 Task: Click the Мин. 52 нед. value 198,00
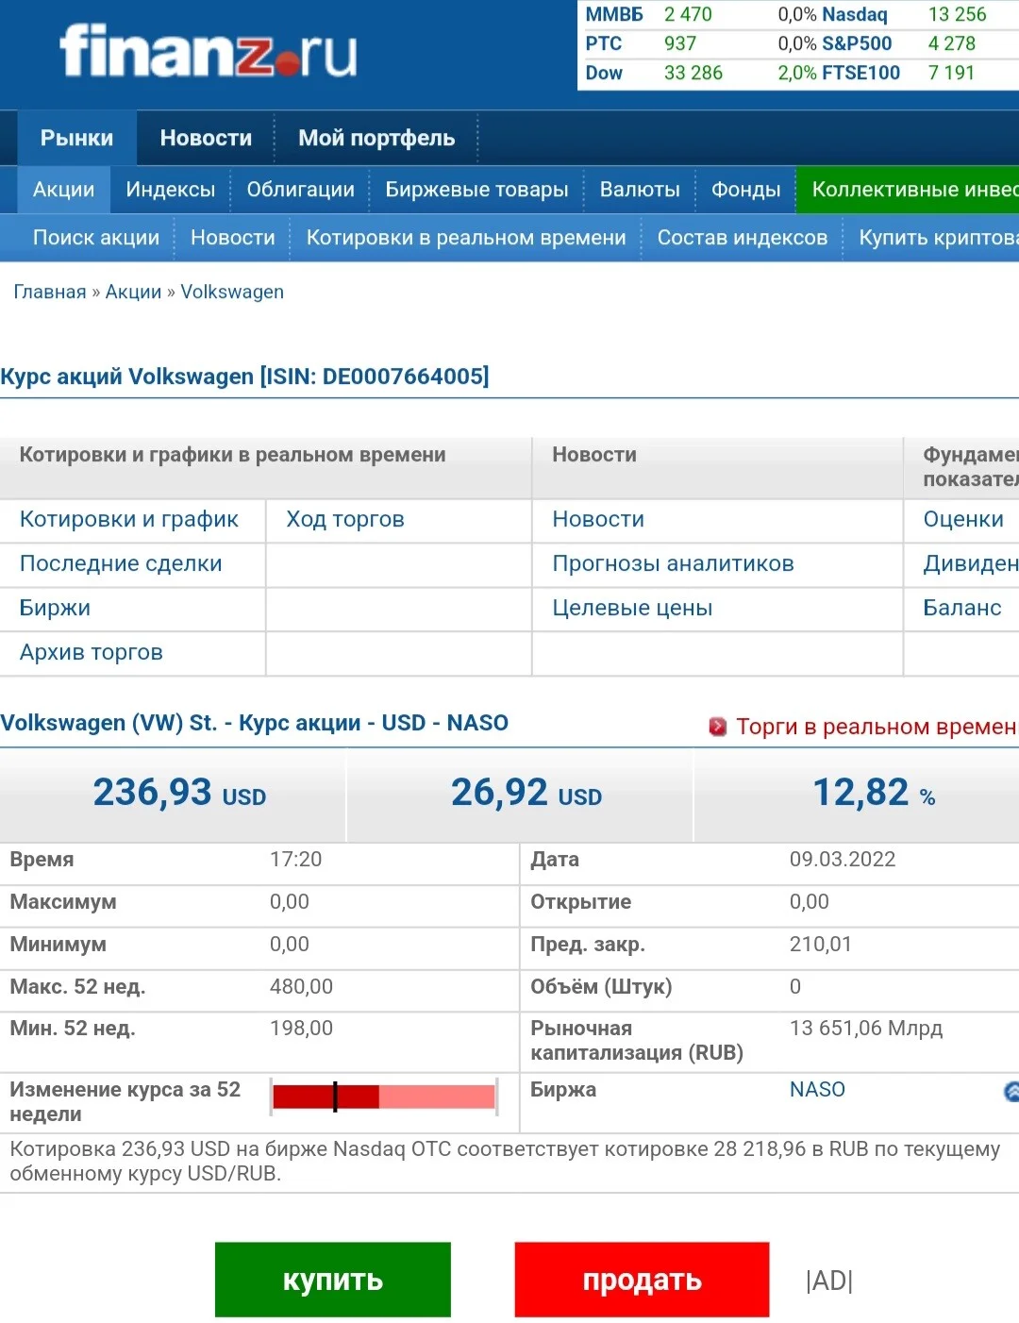301,1028
